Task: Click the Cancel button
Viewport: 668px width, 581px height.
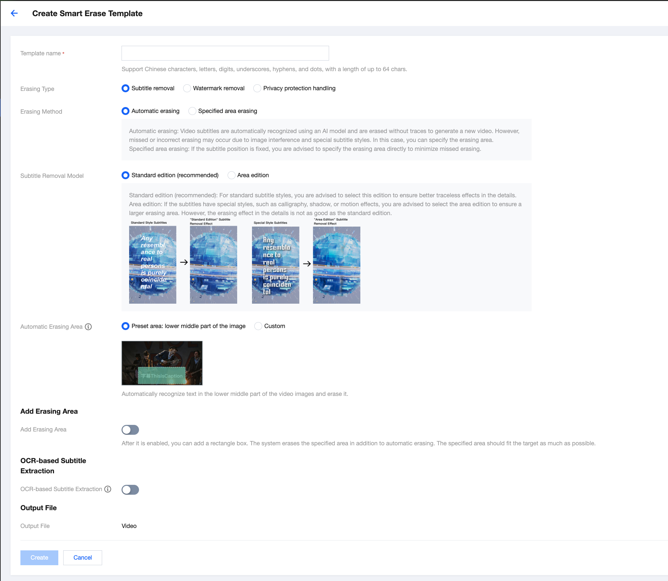Action: 82,558
